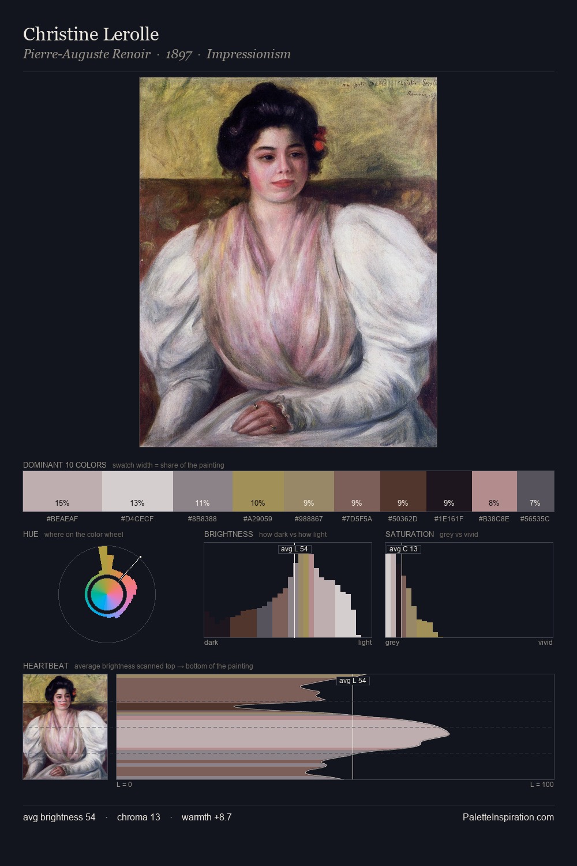Pick the #56535C slate swatch
Image resolution: width=577 pixels, height=866 pixels.
[535, 491]
